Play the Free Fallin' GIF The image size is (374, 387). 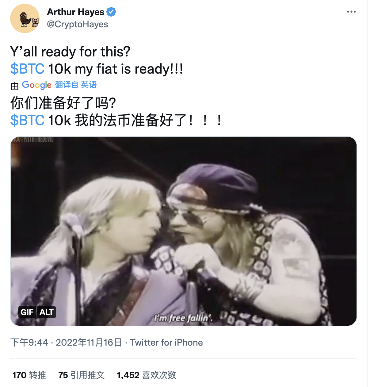click(184, 231)
